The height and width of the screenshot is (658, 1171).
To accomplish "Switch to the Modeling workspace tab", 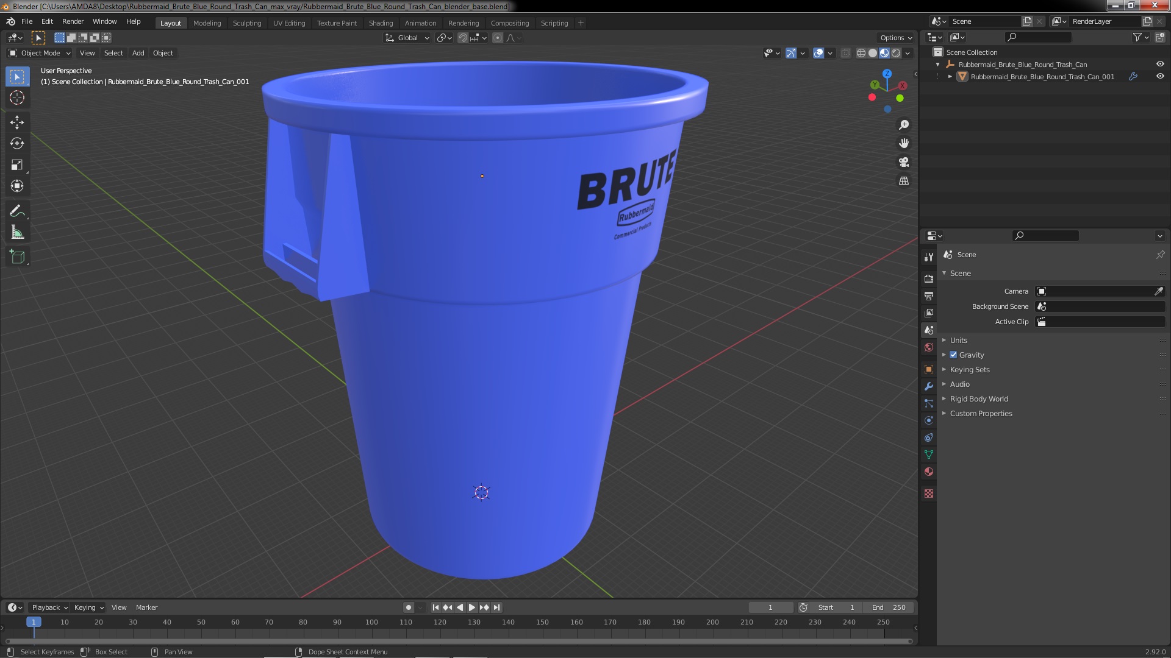I will 207,23.
